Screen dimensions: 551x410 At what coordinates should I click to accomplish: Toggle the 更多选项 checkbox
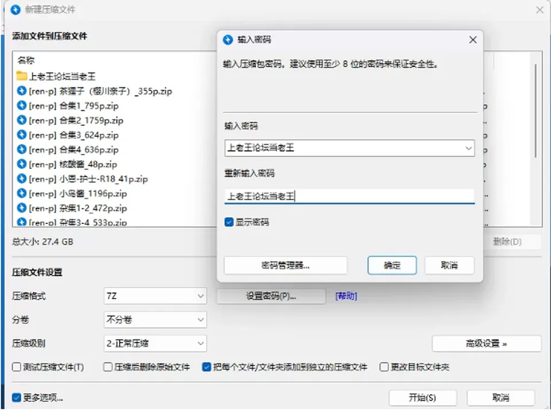tap(16, 398)
